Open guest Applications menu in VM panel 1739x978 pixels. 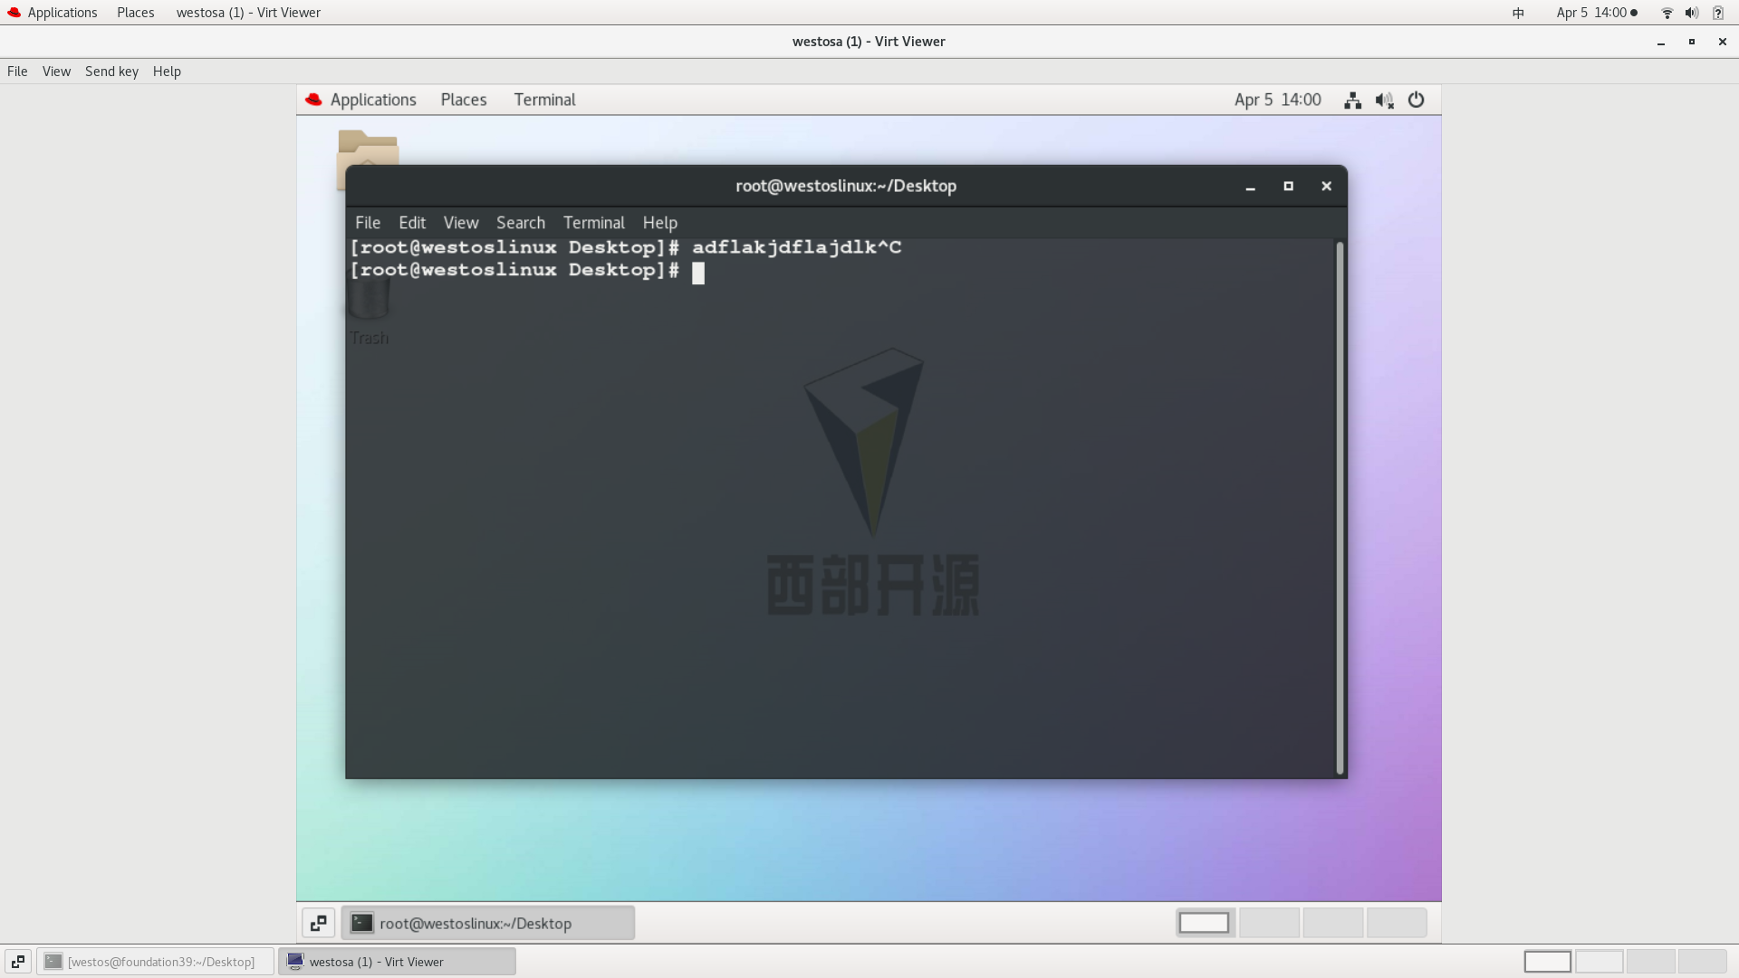(x=361, y=100)
